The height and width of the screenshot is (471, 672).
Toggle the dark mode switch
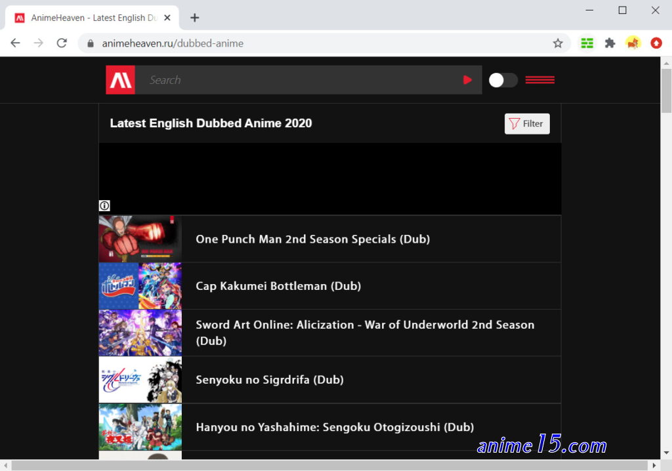(x=503, y=80)
